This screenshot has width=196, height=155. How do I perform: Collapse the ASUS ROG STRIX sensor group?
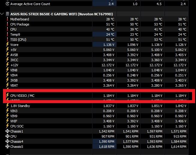pos(3,14)
